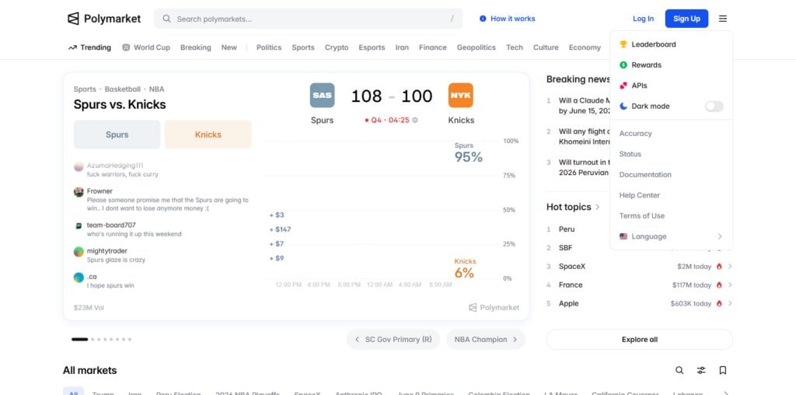Click the fire icon next to SpaceX
The image size is (796, 395).
(719, 267)
